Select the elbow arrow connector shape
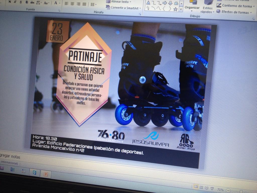Image resolution: width=257 pixels, height=193 pixels. (x=159, y=3)
